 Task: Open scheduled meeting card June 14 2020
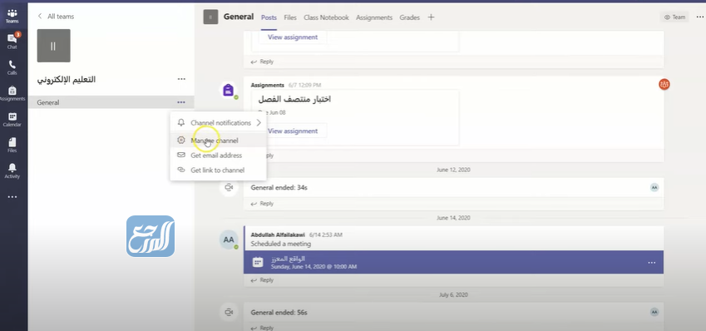453,262
